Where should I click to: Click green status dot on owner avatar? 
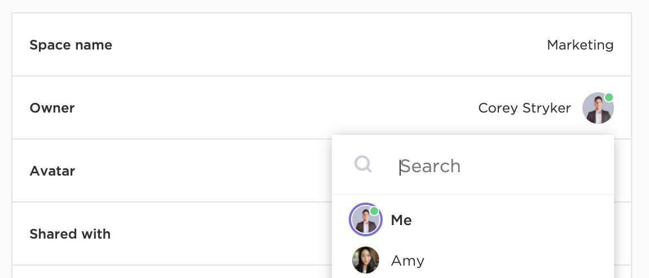(609, 97)
